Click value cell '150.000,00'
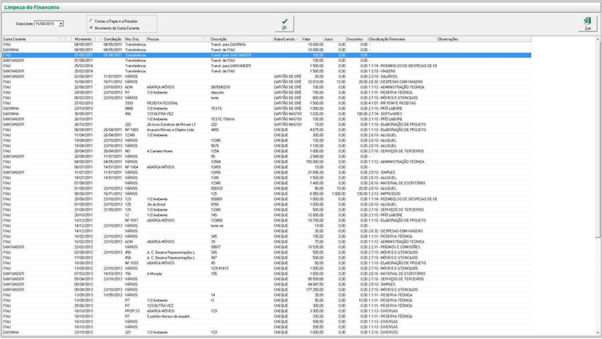This screenshot has height=339, width=602. 315,162
